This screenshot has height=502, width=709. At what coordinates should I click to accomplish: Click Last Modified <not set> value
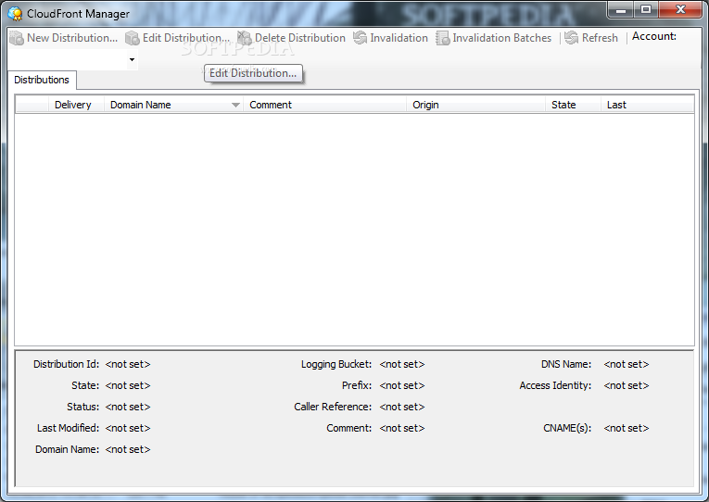pyautogui.click(x=128, y=428)
